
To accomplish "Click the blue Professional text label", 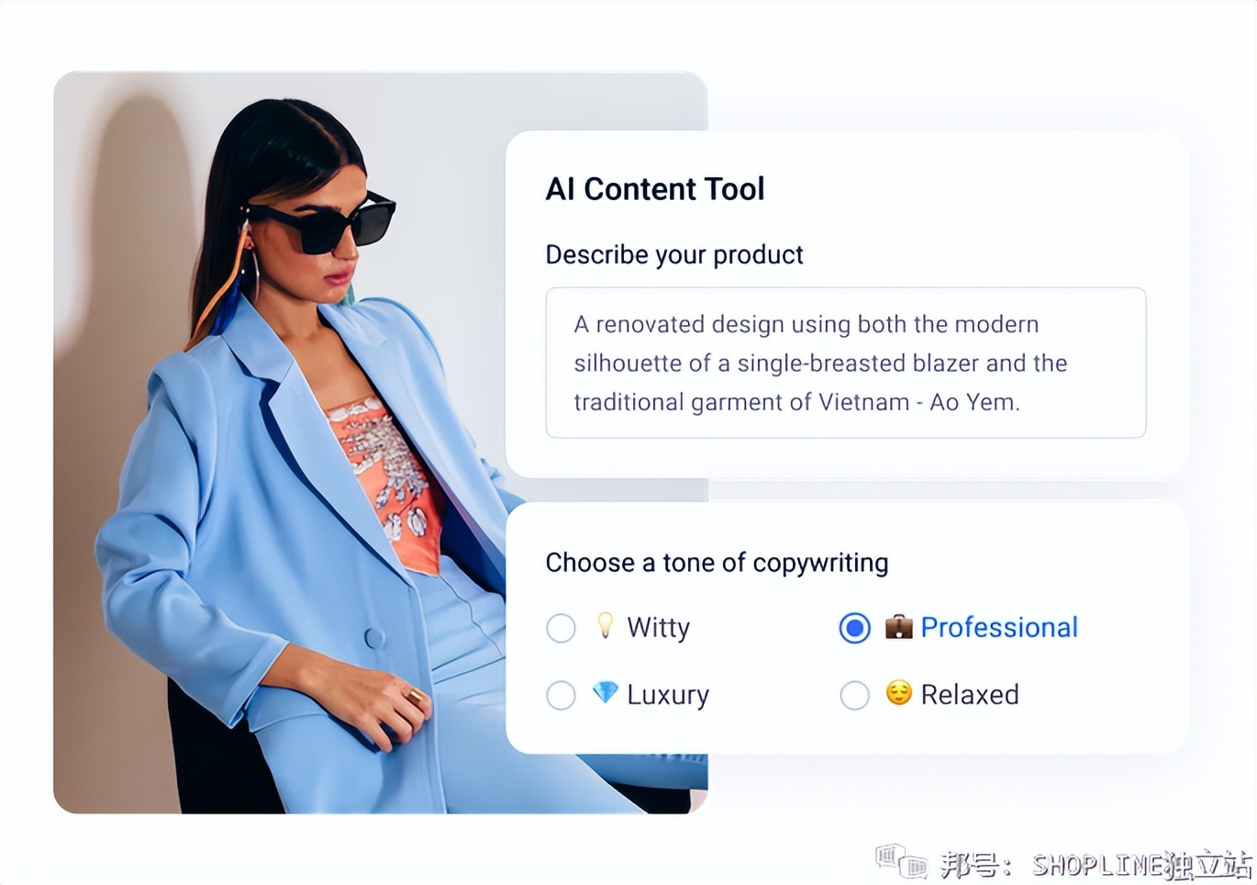I will click(999, 628).
